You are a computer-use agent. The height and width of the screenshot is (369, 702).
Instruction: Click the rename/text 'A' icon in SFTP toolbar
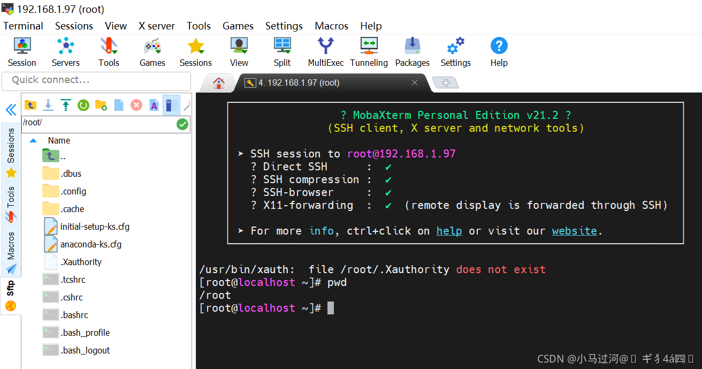click(154, 105)
